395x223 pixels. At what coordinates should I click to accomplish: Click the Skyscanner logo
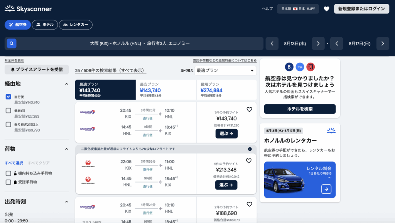coord(28,9)
